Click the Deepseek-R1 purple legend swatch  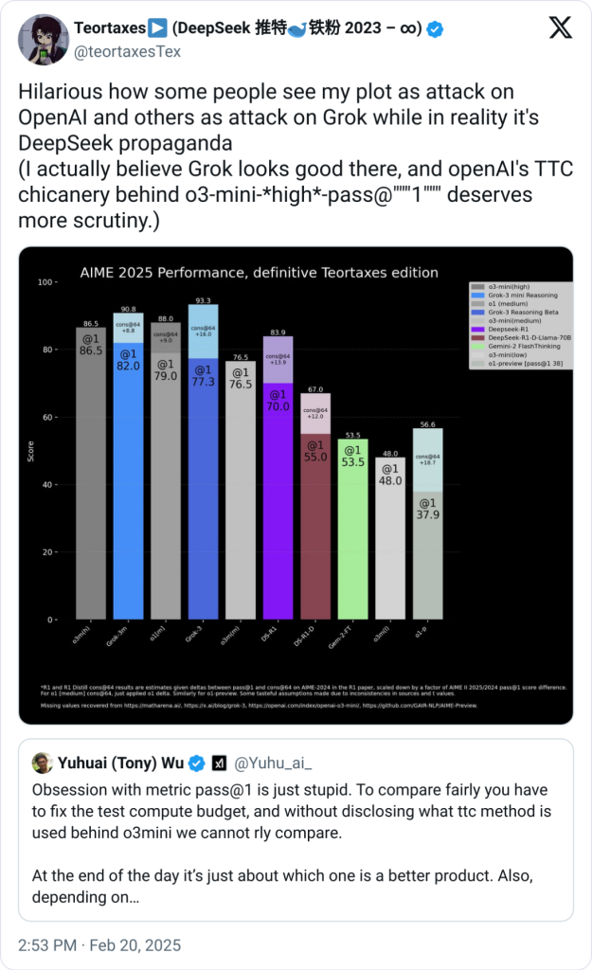(477, 330)
